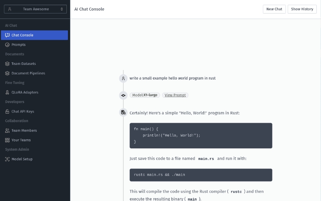Open the Prompts menu item
Image resolution: width=321 pixels, height=201 pixels.
(x=19, y=45)
